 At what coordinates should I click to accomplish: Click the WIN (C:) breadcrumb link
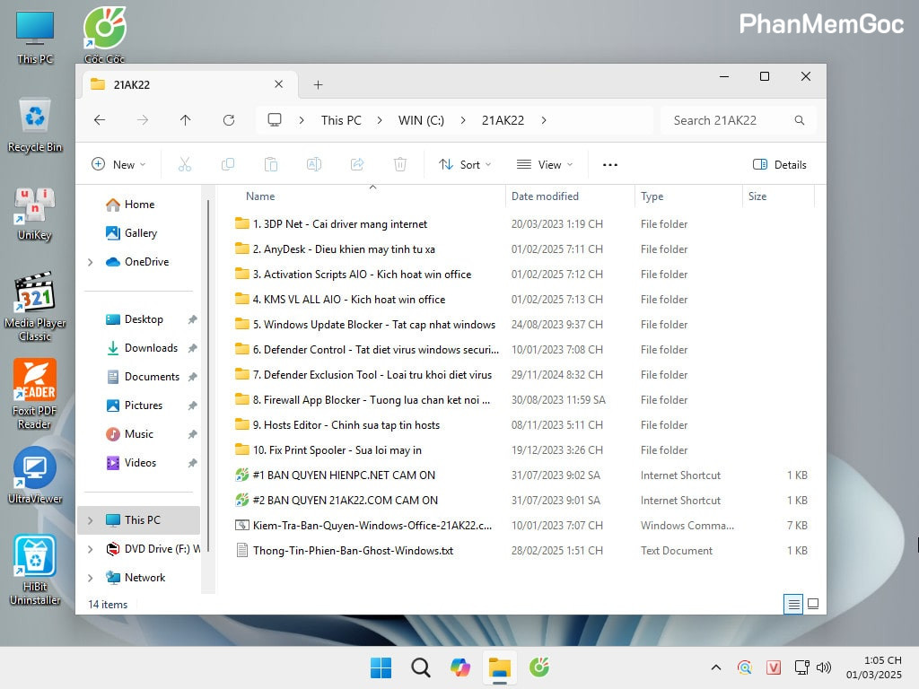(x=420, y=119)
